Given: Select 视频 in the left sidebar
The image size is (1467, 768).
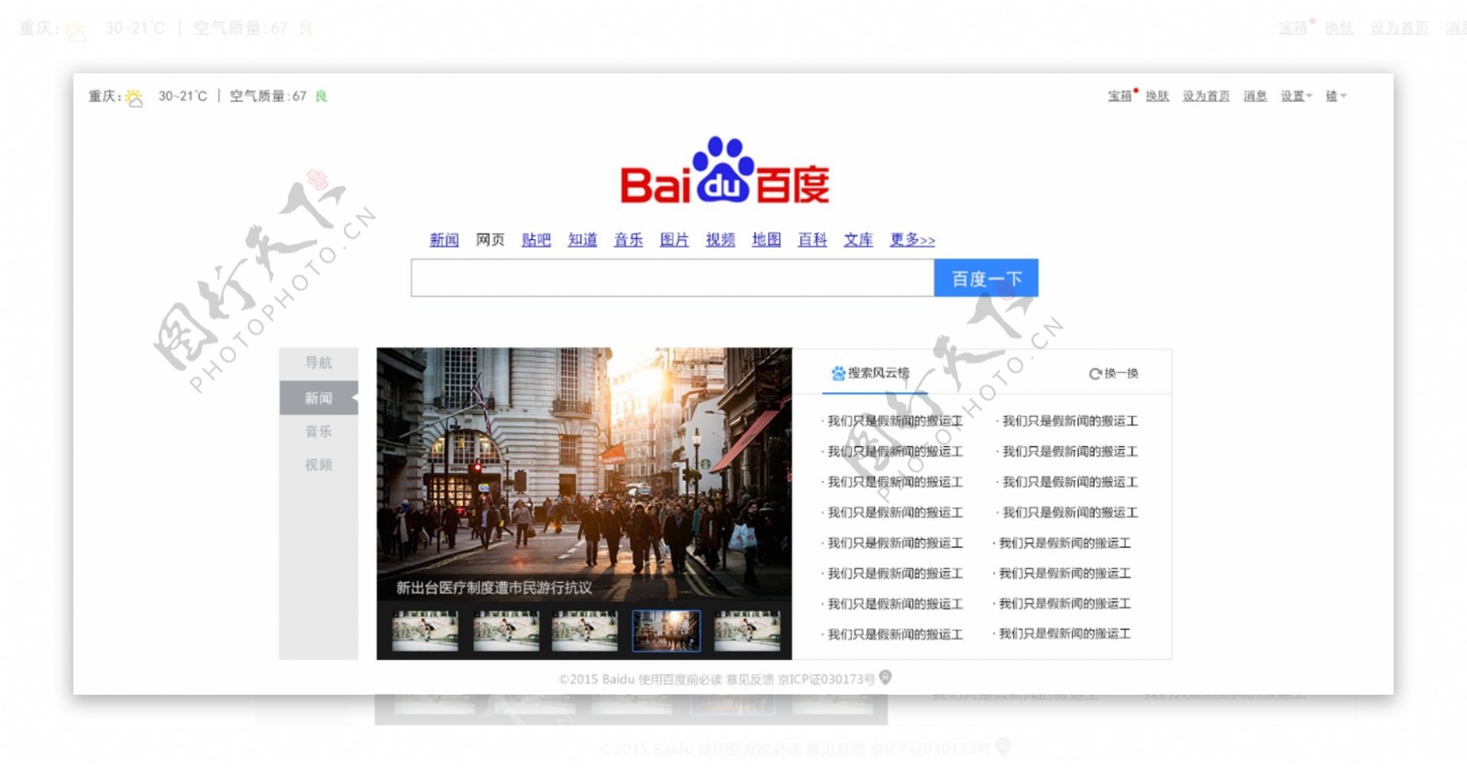Looking at the screenshot, I should pos(318,465).
